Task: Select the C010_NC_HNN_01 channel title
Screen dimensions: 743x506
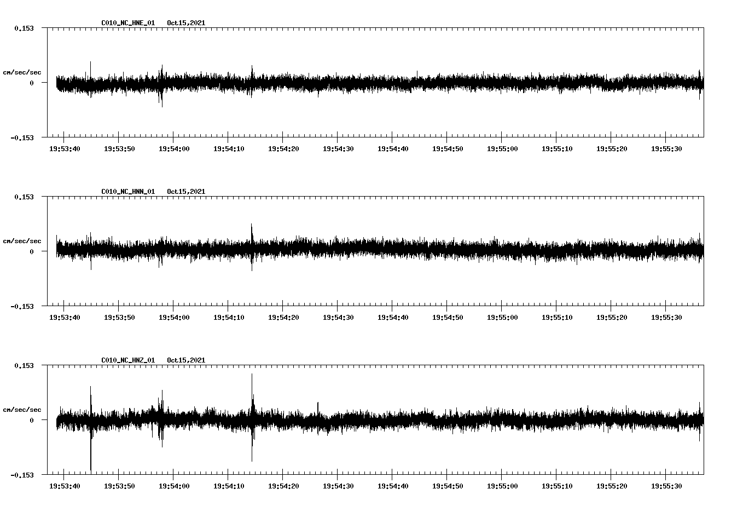Action: point(128,192)
